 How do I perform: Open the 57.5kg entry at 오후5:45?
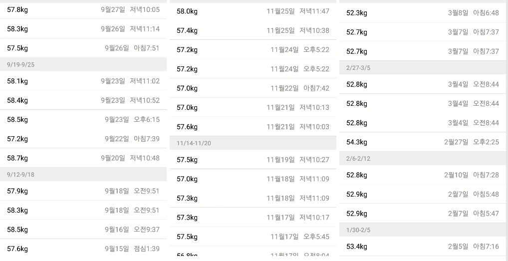point(253,237)
